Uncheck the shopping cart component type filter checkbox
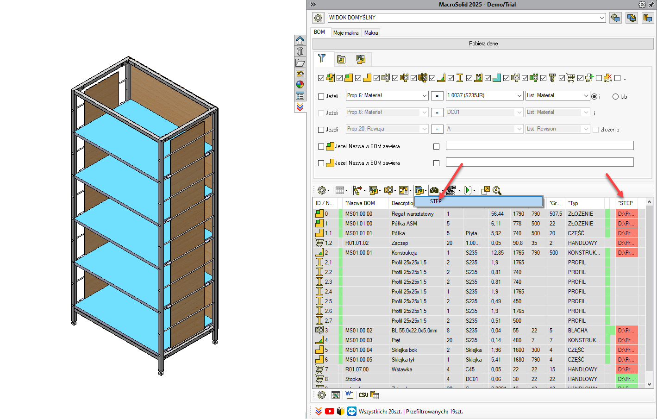The image size is (657, 419). click(x=562, y=78)
